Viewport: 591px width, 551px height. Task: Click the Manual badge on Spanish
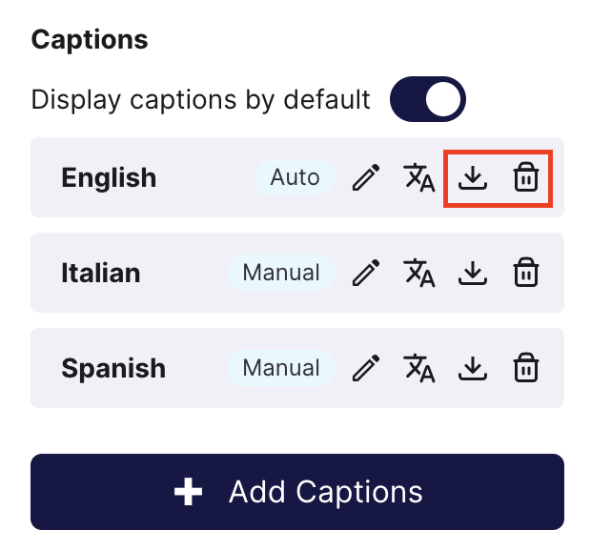(281, 368)
